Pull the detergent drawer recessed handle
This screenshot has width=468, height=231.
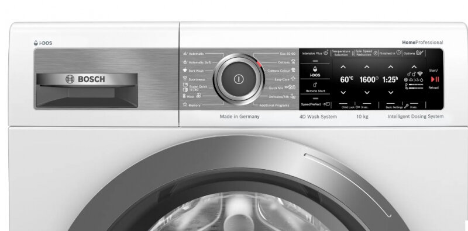(87, 97)
